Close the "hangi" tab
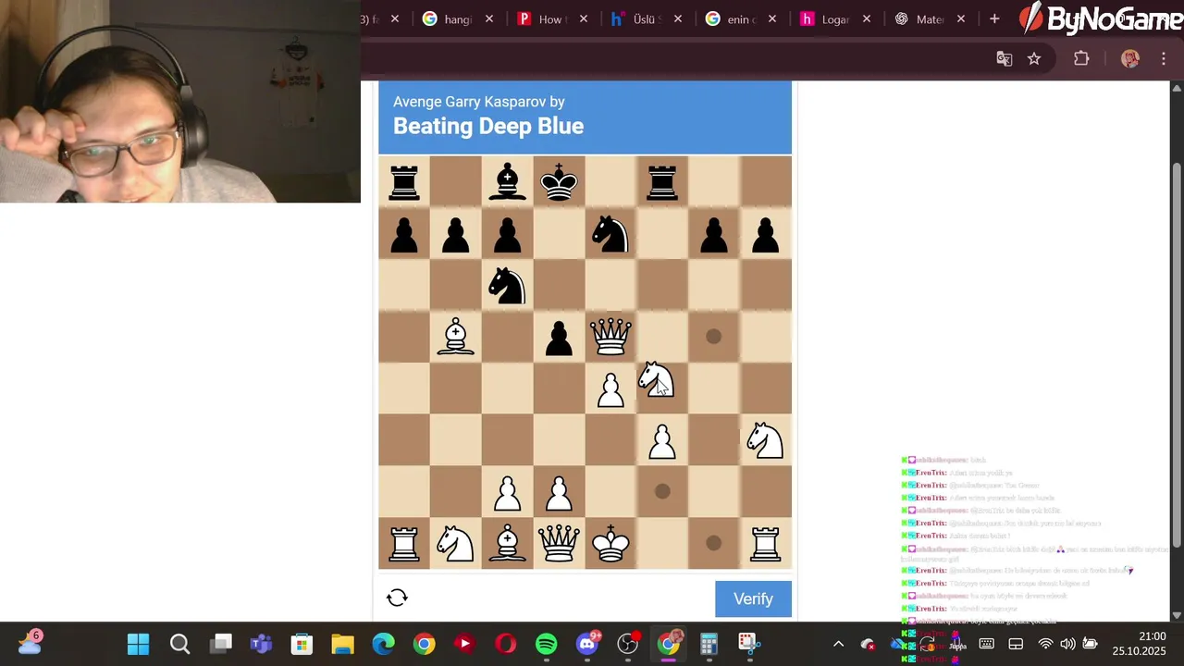The height and width of the screenshot is (666, 1184). click(x=489, y=18)
